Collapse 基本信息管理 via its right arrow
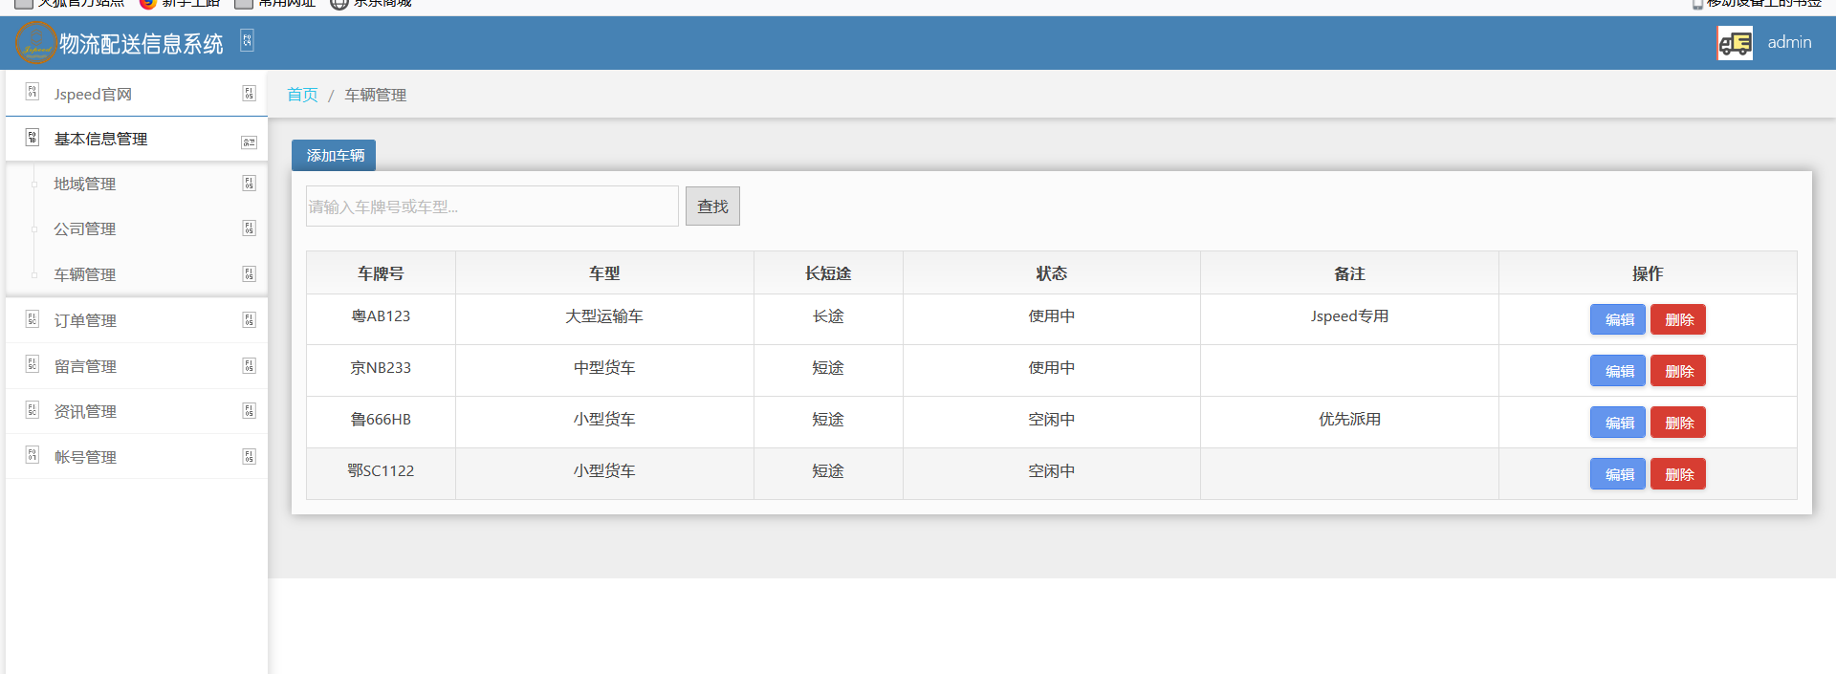Image resolution: width=1836 pixels, height=674 pixels. (x=249, y=142)
